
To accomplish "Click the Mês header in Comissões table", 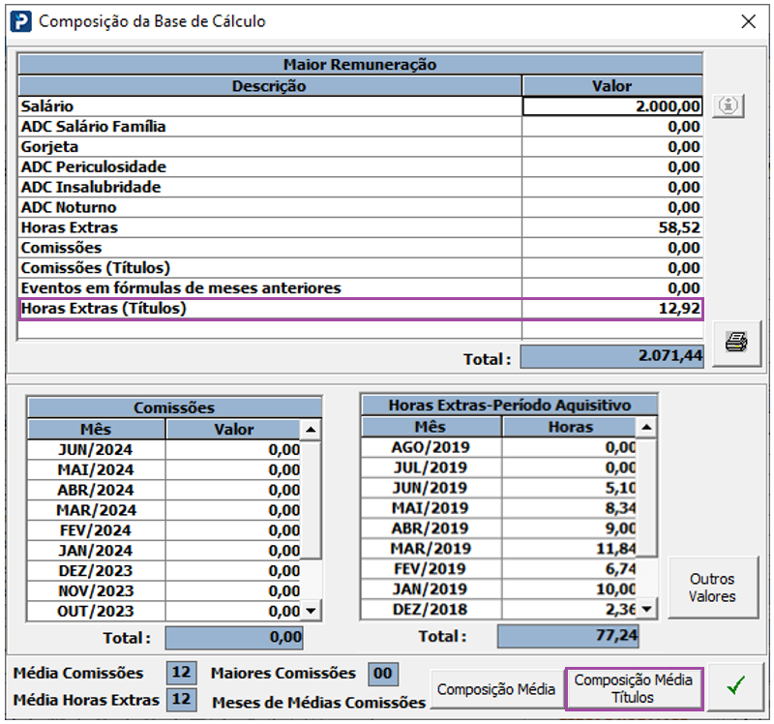I will 96,429.
